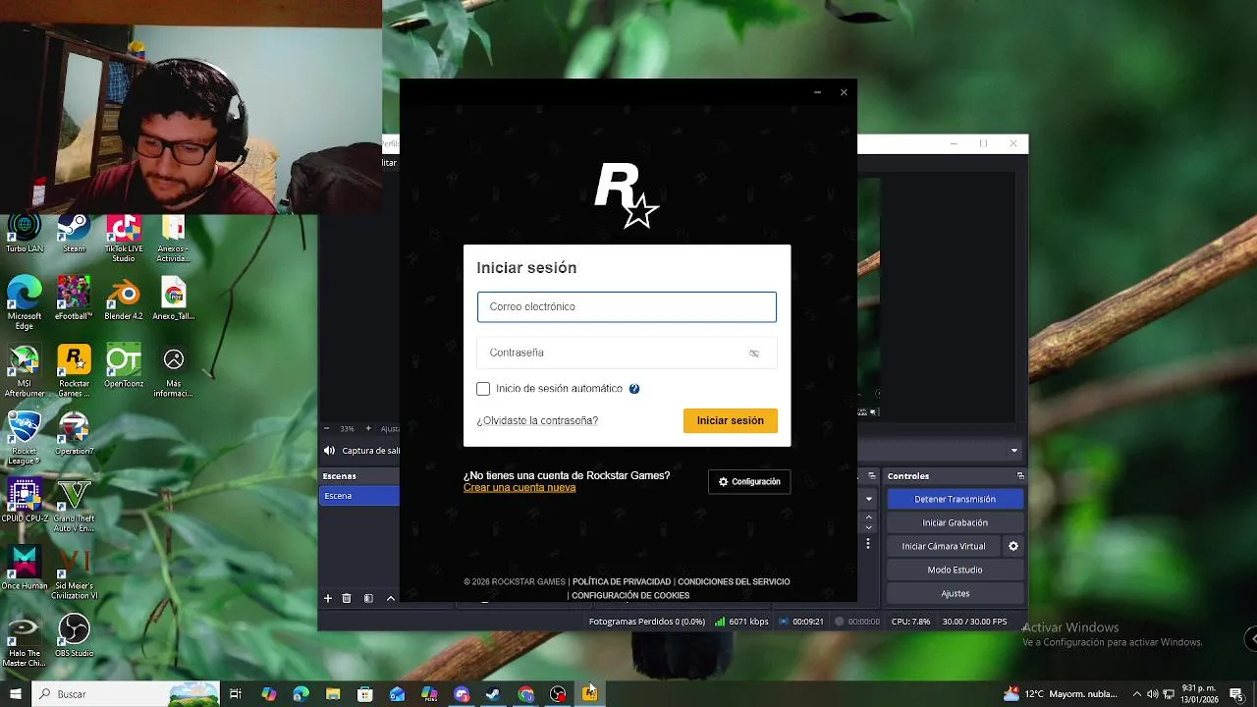Open Rocket League desktop shortcut
The image size is (1257, 707).
coord(25,438)
